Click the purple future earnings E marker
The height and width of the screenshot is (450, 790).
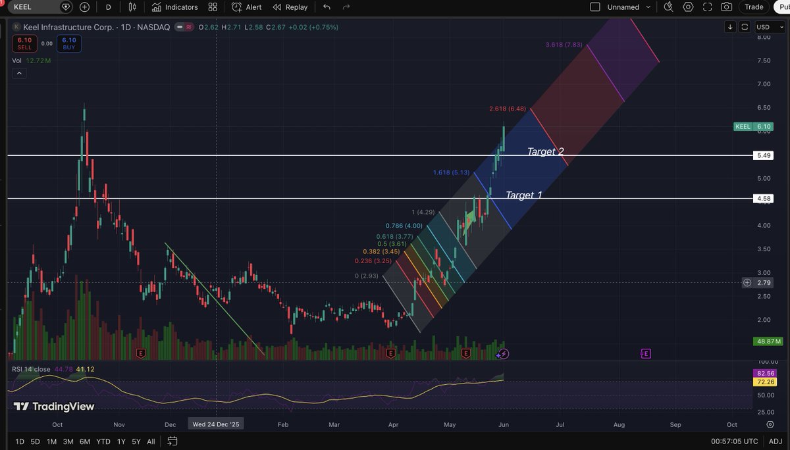(x=645, y=354)
